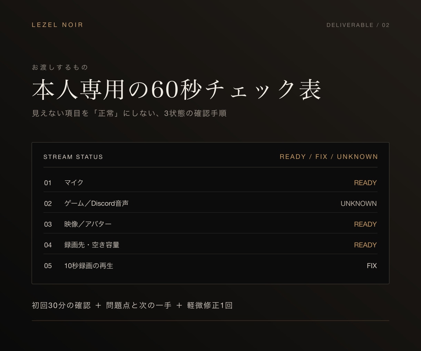Click the 問題点と次の一手 text
This screenshot has height=351, width=421.
coord(139,305)
